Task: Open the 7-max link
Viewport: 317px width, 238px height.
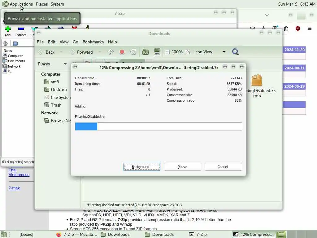Action: pyautogui.click(x=14, y=188)
